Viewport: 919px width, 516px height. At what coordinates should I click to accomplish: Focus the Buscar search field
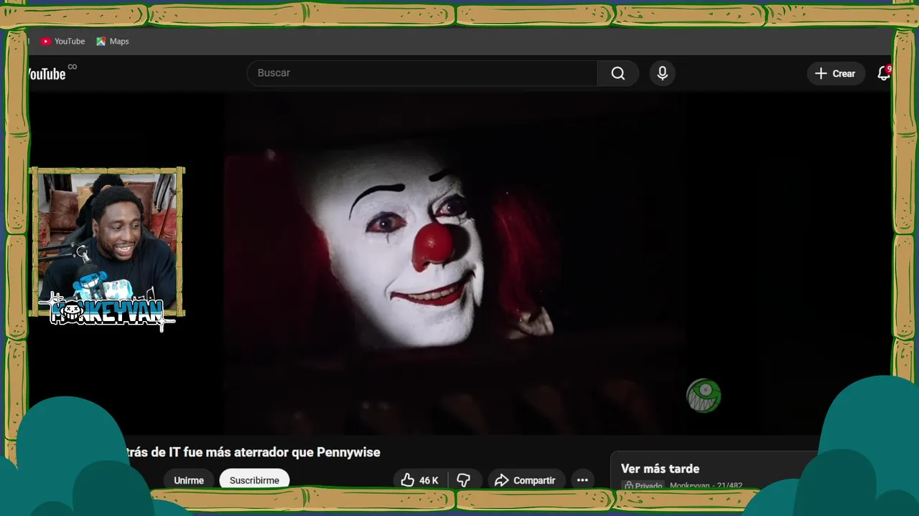(x=422, y=73)
